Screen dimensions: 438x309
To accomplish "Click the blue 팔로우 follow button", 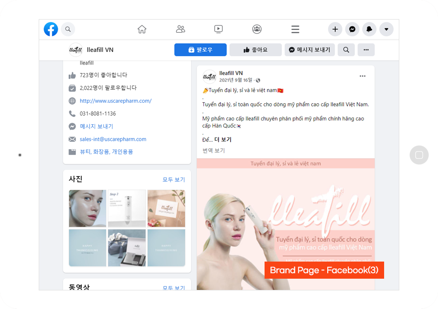I will pos(200,50).
